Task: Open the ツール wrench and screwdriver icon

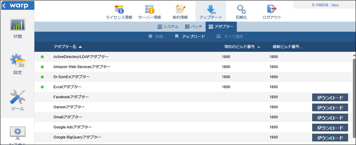Action: coord(17,97)
